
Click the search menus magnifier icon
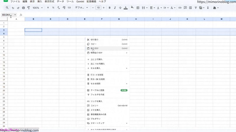(x=7, y=8)
